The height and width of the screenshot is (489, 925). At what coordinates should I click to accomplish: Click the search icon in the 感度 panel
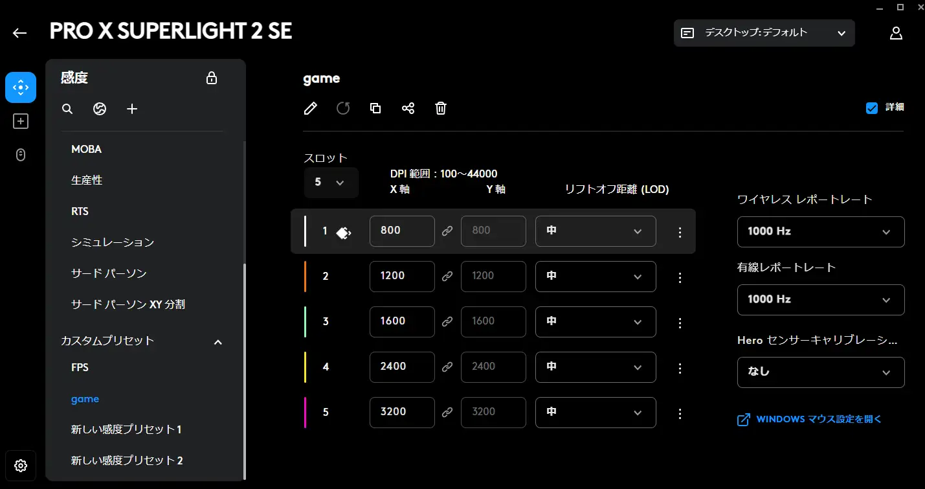[x=67, y=109]
